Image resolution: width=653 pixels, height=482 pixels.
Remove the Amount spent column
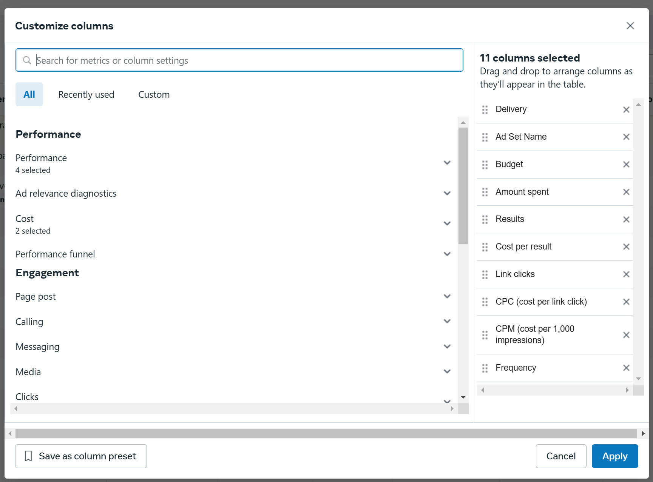(x=626, y=192)
